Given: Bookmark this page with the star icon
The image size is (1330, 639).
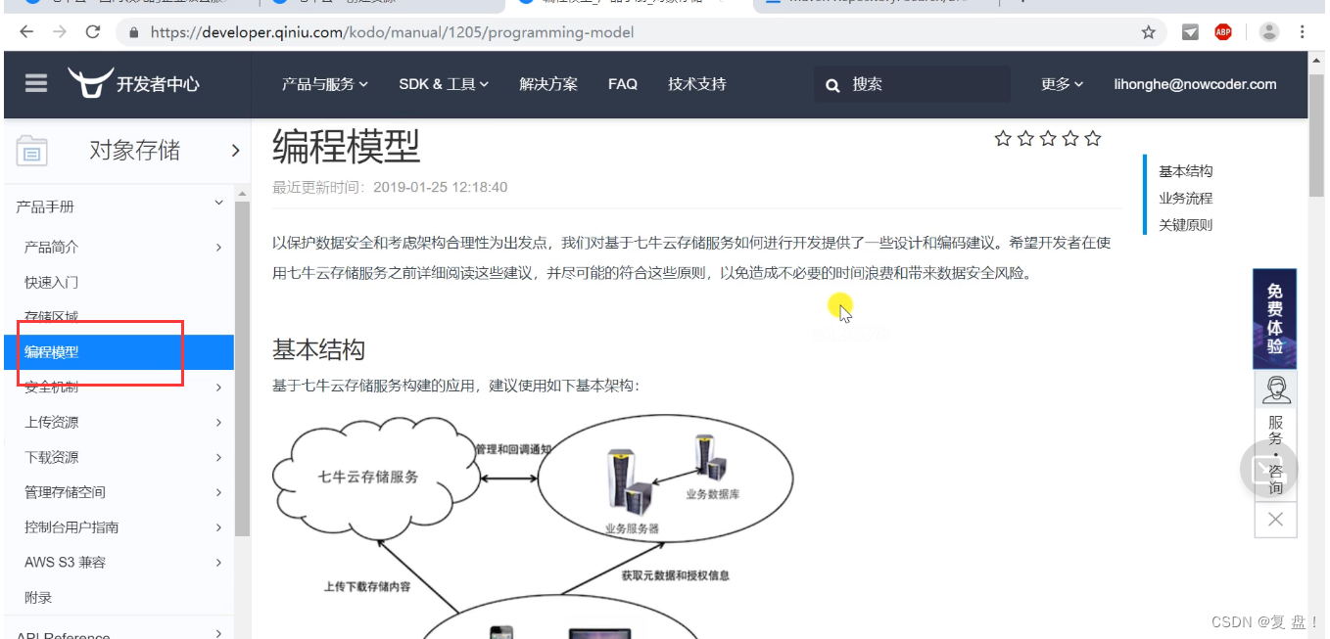Looking at the screenshot, I should (1149, 32).
